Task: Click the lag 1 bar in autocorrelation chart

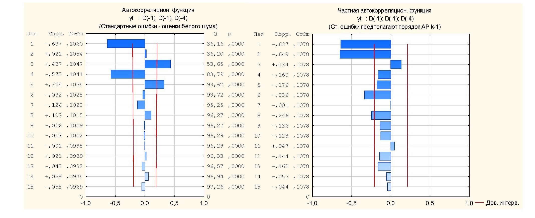Action: (x=126, y=44)
